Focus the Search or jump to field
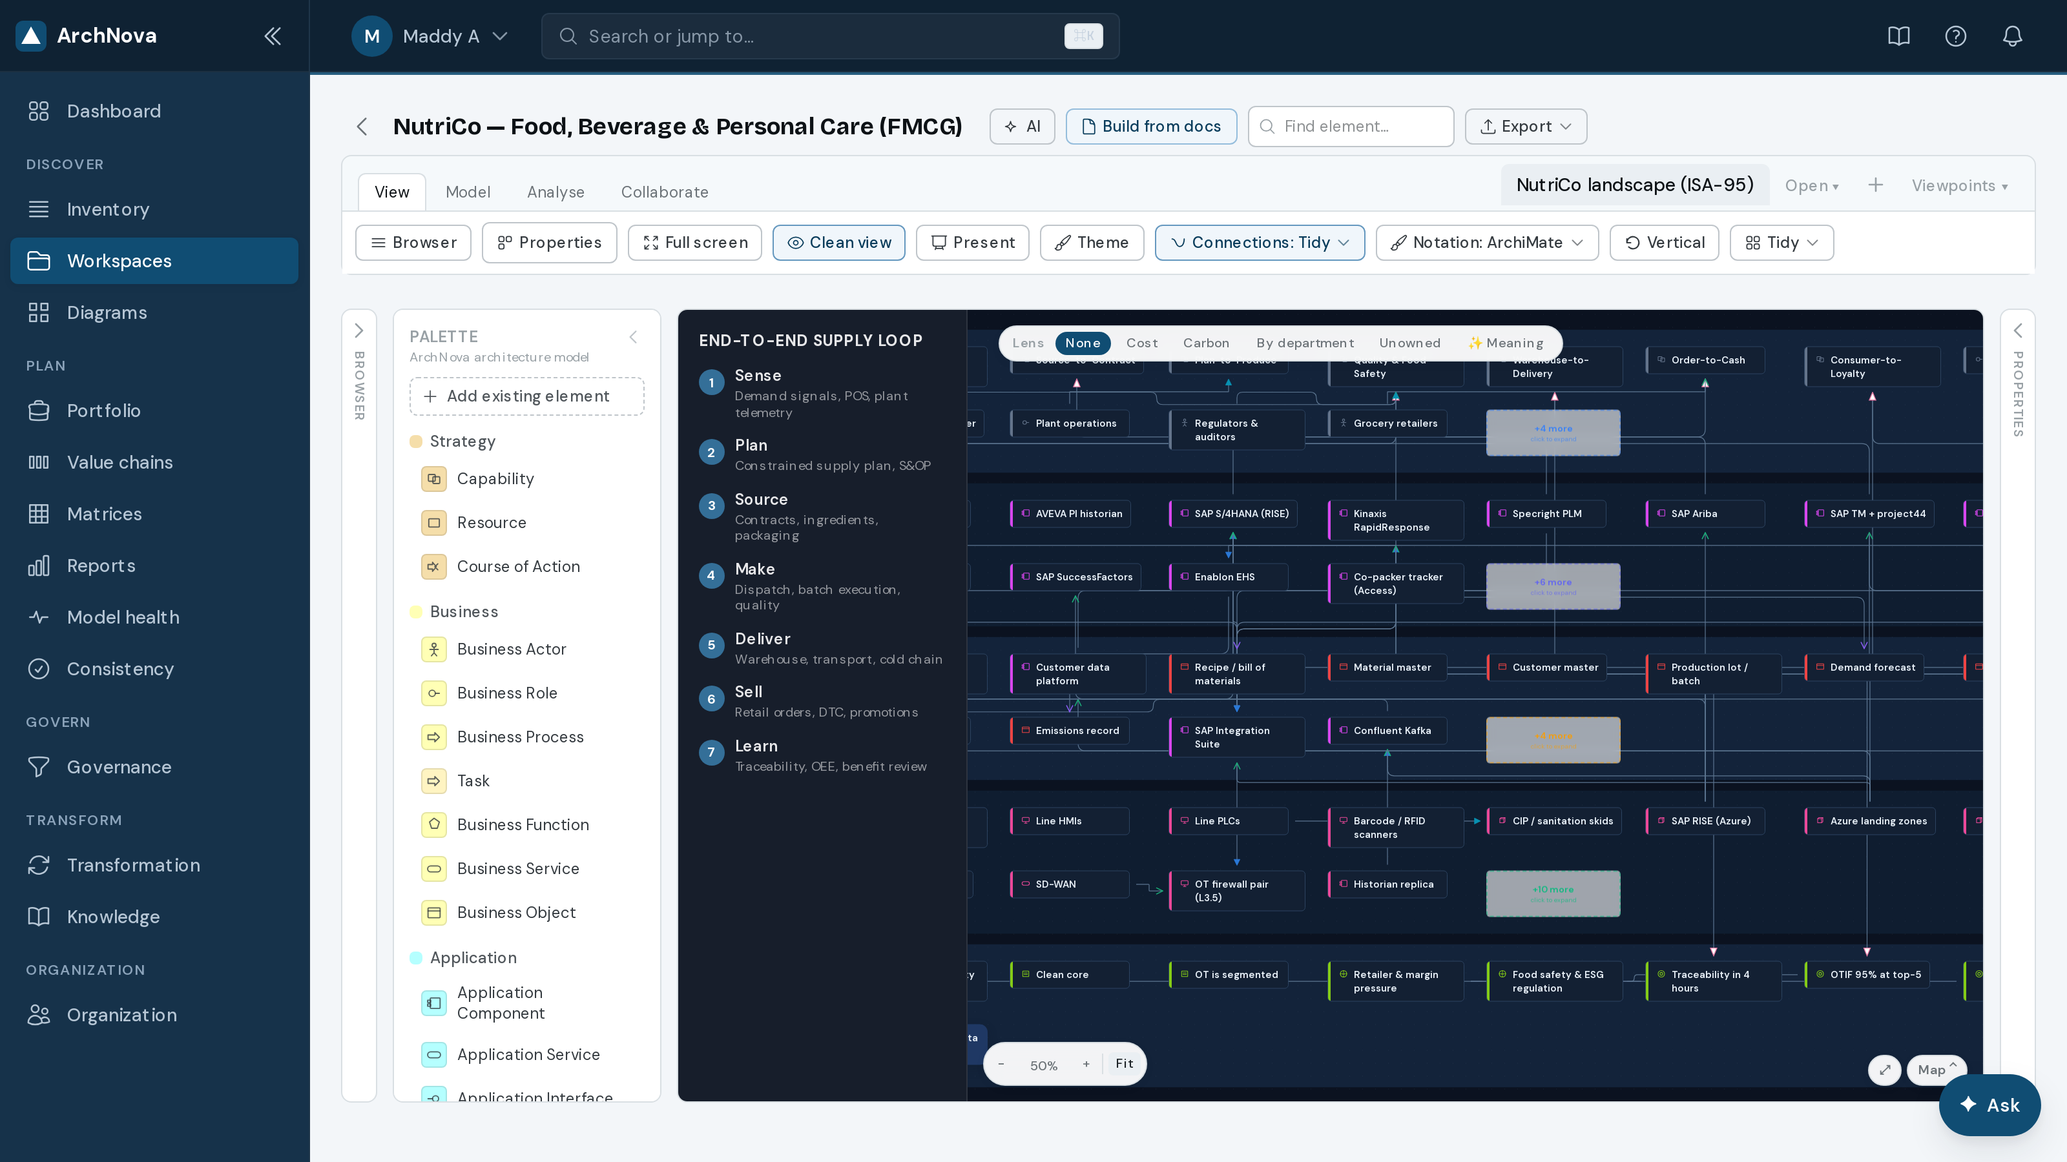The image size is (2067, 1162). pyautogui.click(x=831, y=36)
